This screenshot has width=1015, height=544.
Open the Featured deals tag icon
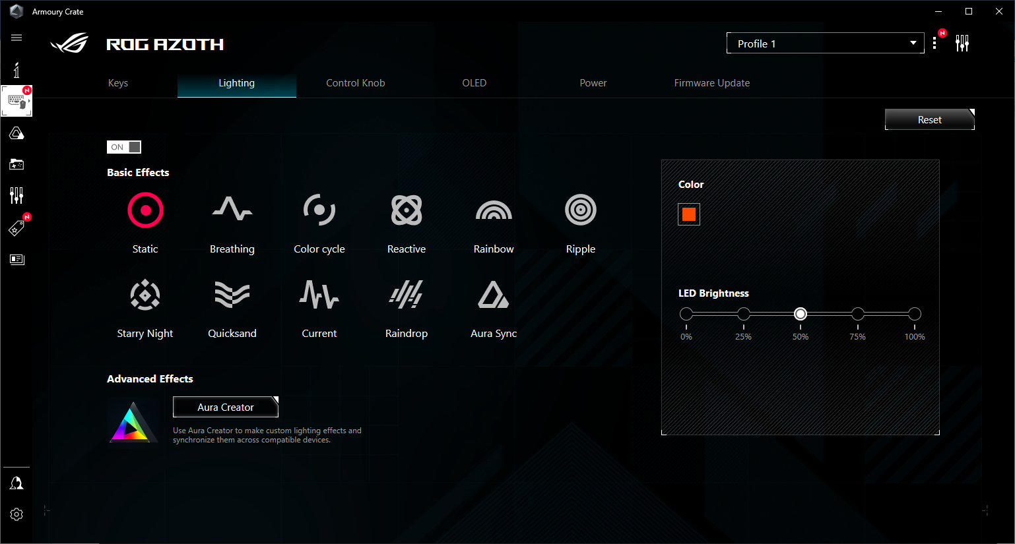[16, 227]
